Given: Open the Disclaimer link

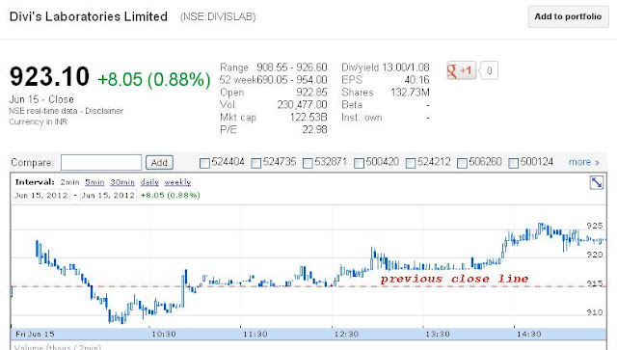Looking at the screenshot, I should click(x=104, y=111).
